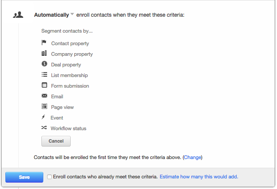Choose Workflow status segment option
The image size is (277, 189).
point(68,128)
